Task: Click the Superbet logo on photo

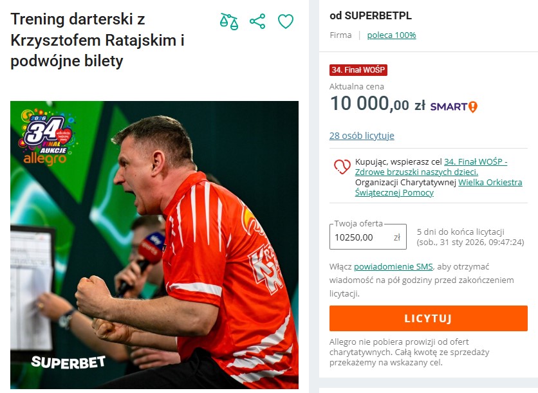Action: click(68, 363)
